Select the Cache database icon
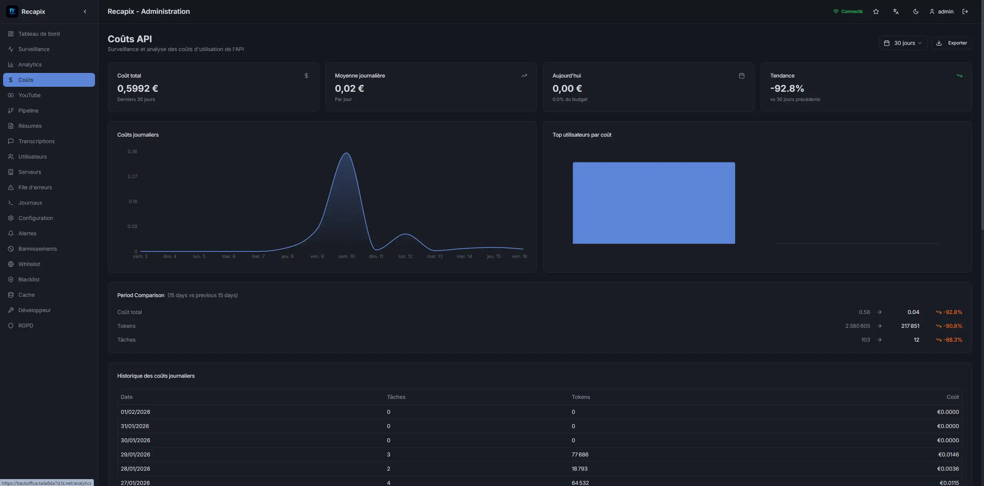Image resolution: width=984 pixels, height=486 pixels. coord(11,295)
